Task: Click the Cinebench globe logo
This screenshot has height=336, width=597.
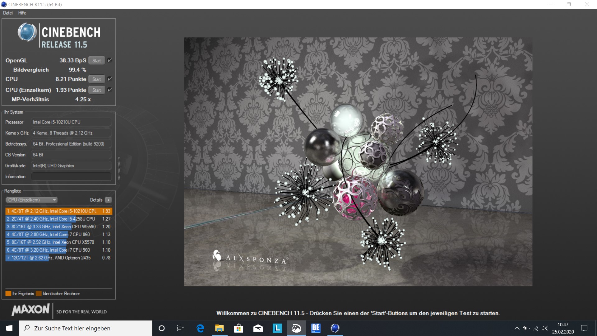Action: 27,32
